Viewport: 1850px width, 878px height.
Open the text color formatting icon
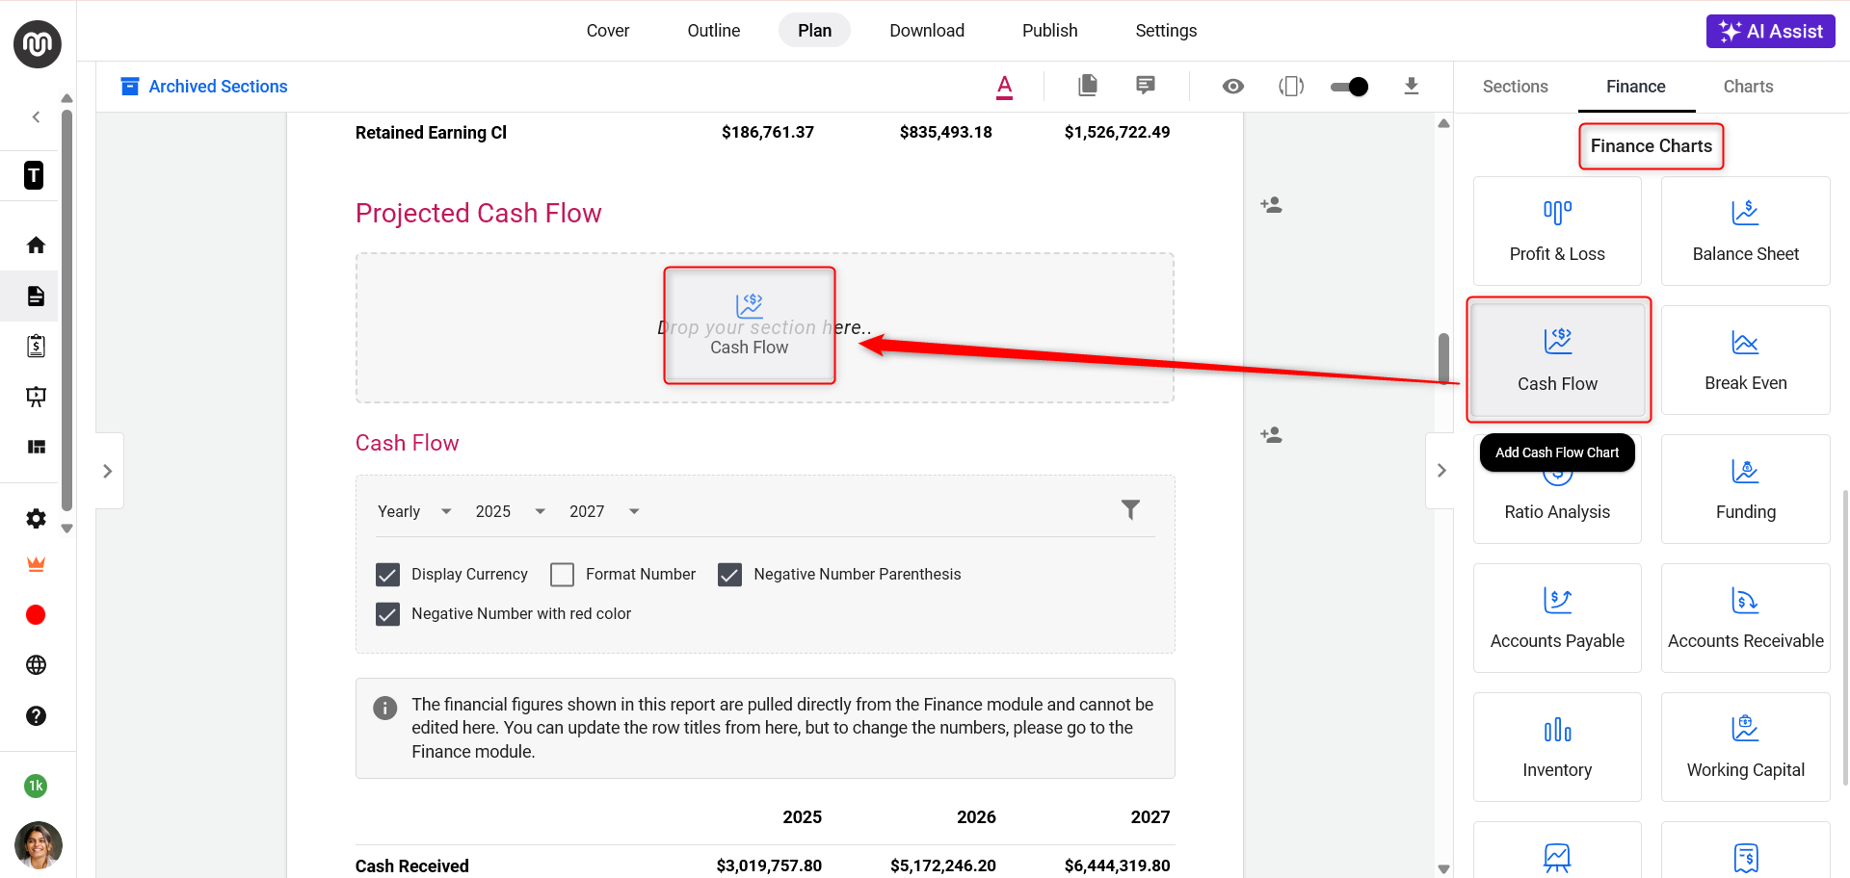(x=1004, y=87)
